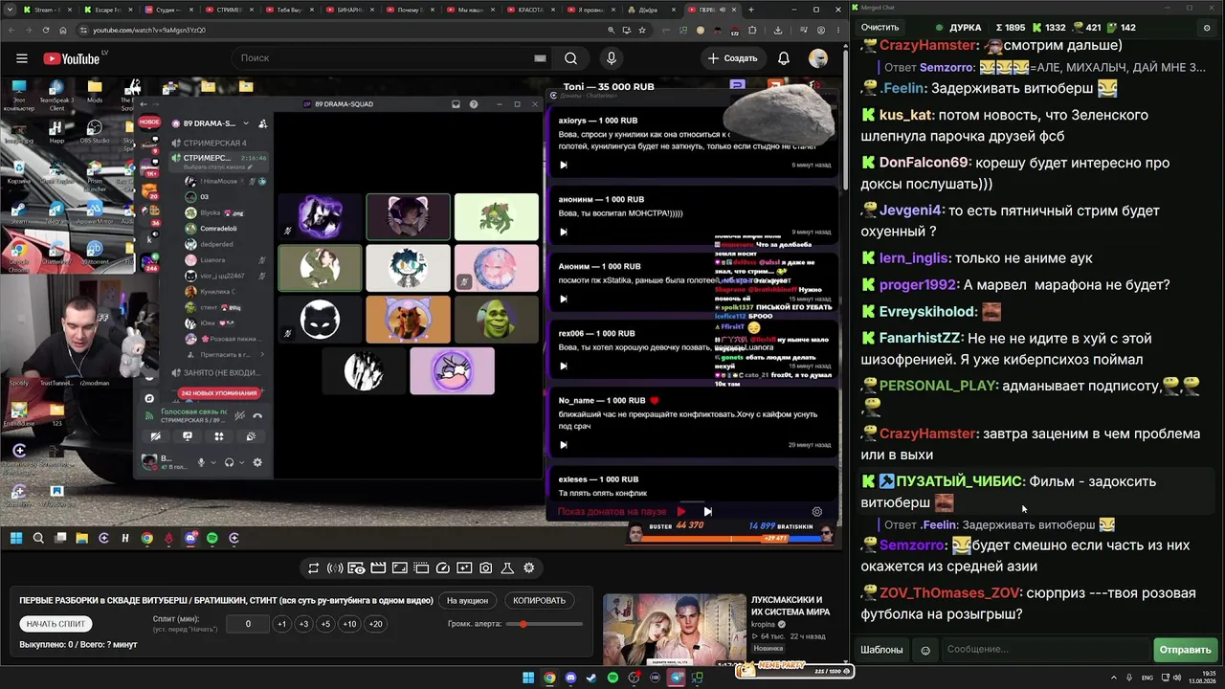This screenshot has width=1225, height=689.
Task: Open the Луксмаксики recommended video thumbnail
Action: pos(674,630)
